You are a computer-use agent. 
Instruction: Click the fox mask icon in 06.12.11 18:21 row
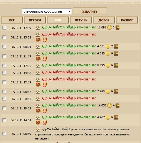click(45, 111)
